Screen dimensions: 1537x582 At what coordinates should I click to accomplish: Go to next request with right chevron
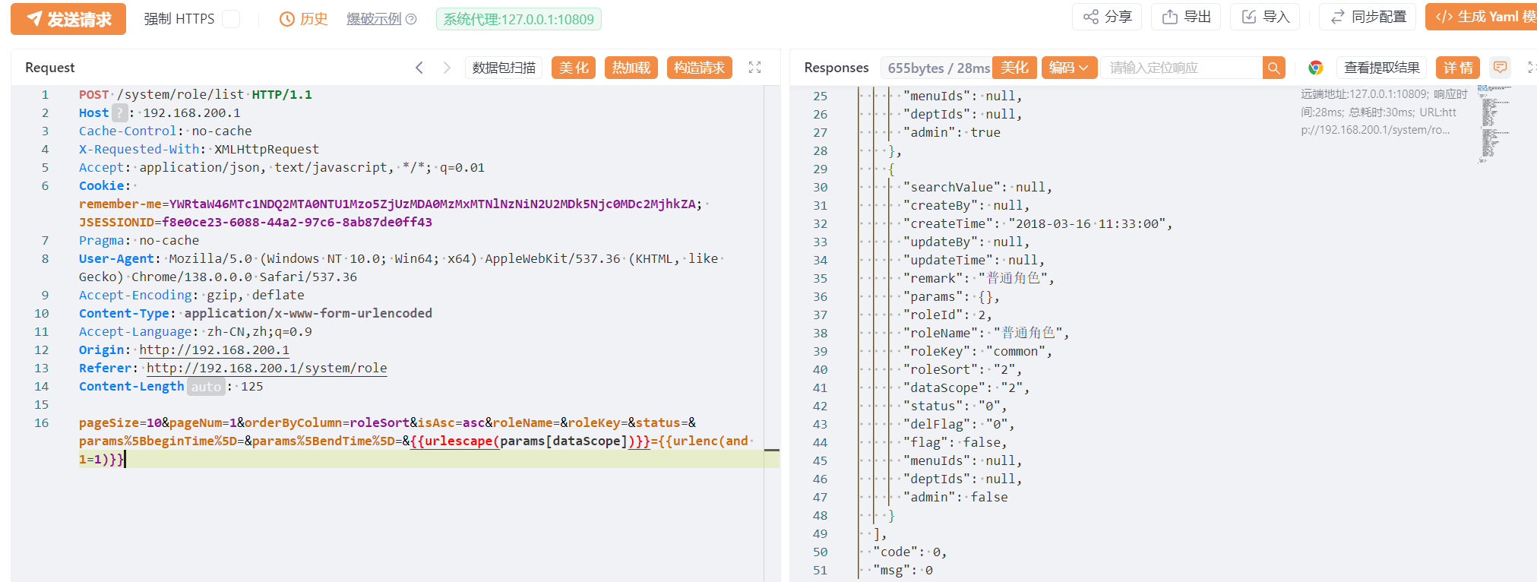point(447,68)
